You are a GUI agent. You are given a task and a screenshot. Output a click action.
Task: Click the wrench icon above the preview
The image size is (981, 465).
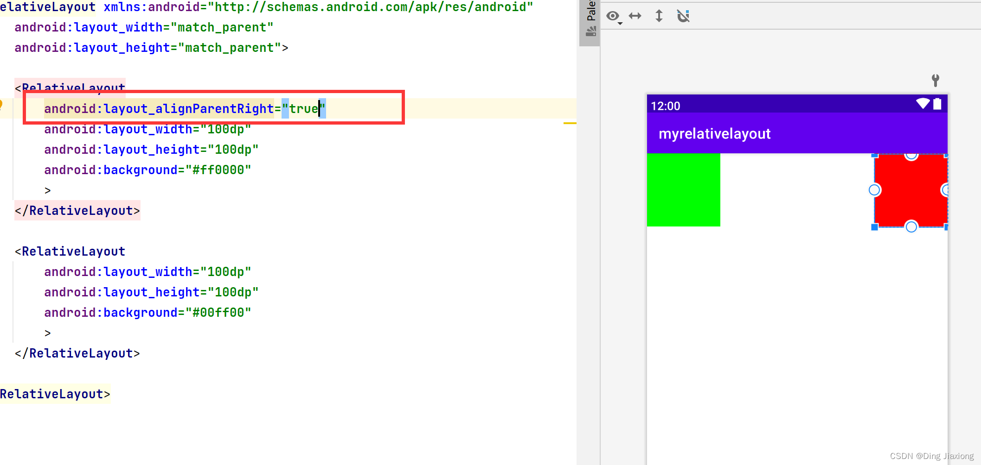coord(936,80)
